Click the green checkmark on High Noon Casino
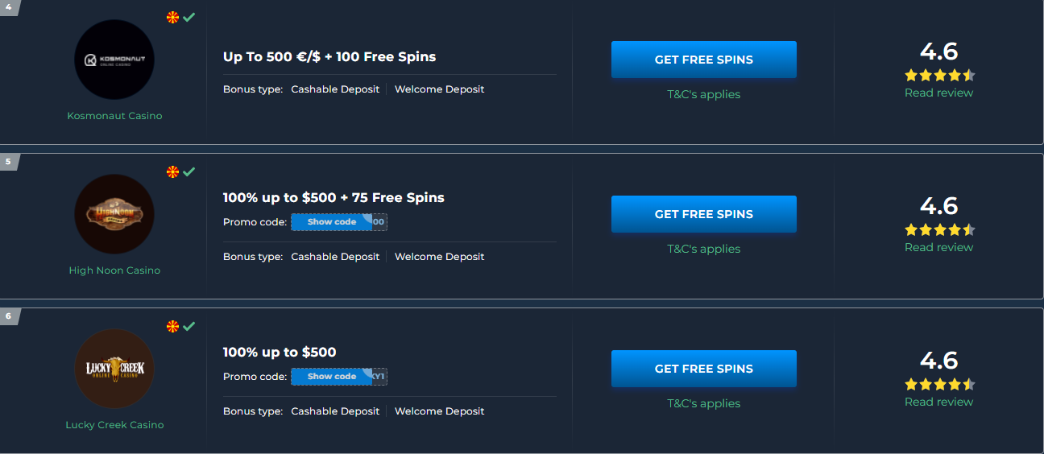Screen dimensions: 1044x454 (x=189, y=171)
